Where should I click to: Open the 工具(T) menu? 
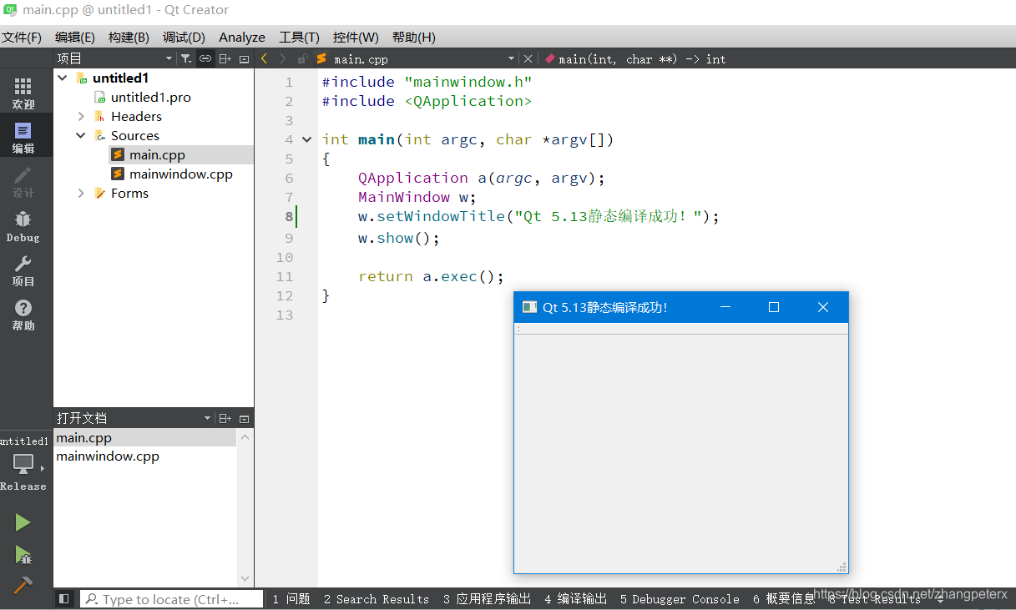coord(299,37)
